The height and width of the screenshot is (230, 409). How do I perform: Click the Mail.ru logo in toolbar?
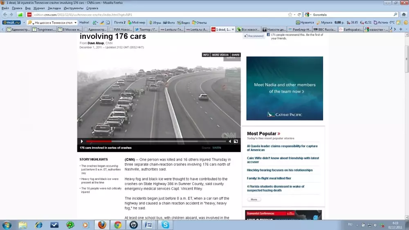(x=11, y=22)
